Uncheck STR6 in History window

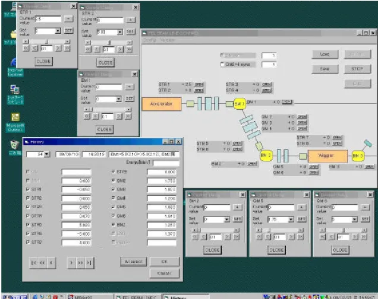tap(28, 233)
